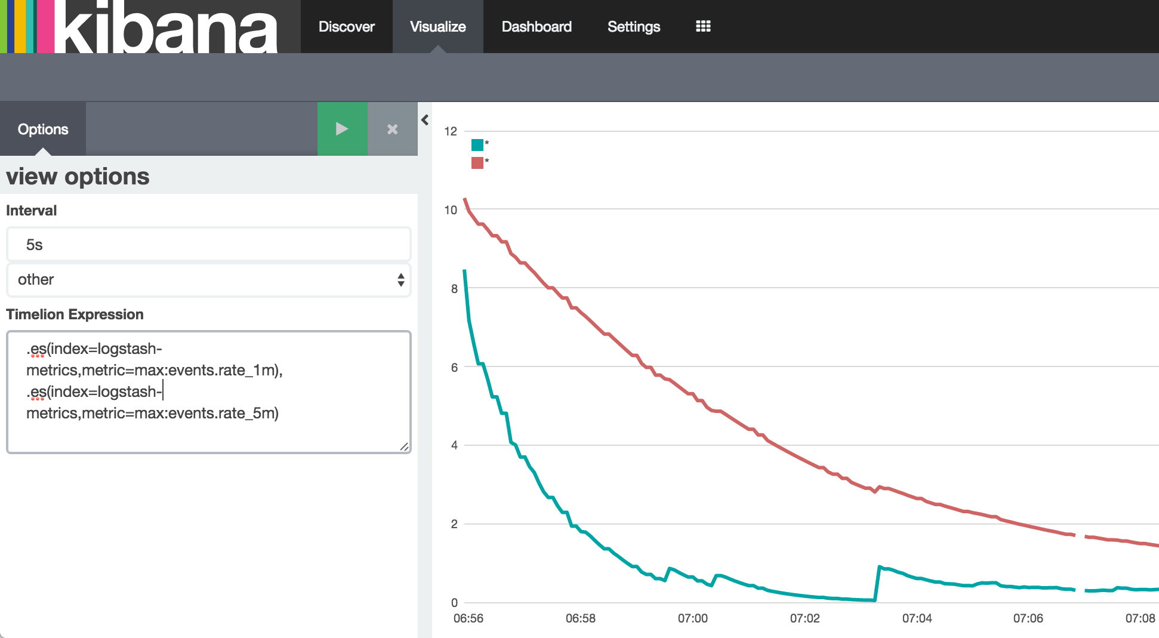Toggle the teal series legend square
The width and height of the screenshot is (1159, 638).
coord(477,145)
